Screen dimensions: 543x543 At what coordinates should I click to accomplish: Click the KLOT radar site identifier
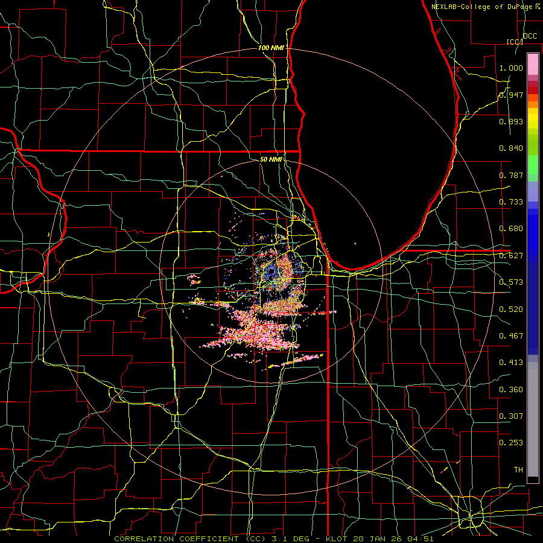336,539
